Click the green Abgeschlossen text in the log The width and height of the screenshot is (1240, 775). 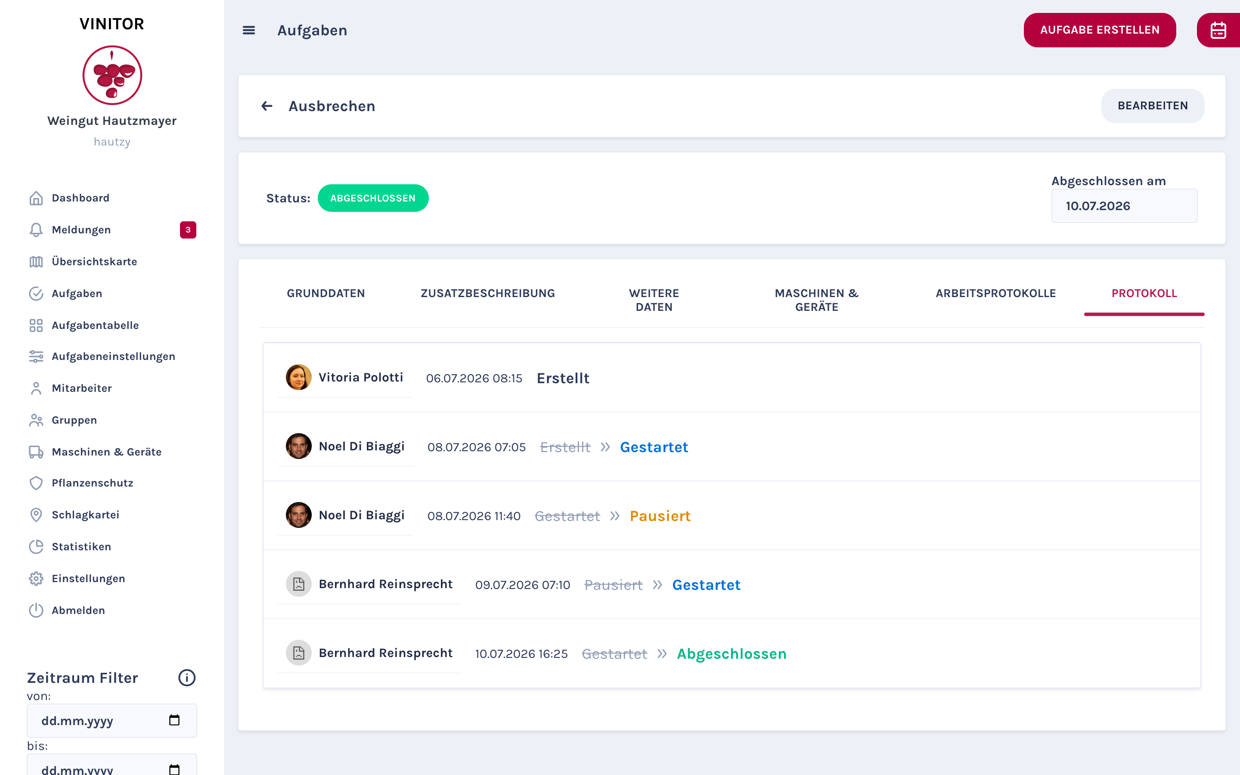731,654
